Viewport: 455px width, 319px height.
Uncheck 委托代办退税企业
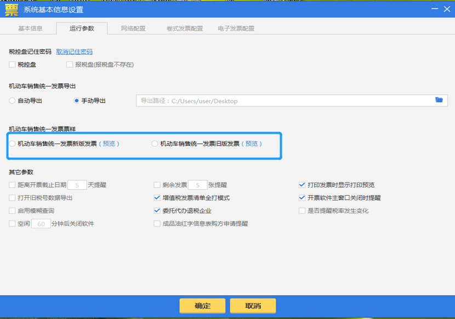click(157, 210)
